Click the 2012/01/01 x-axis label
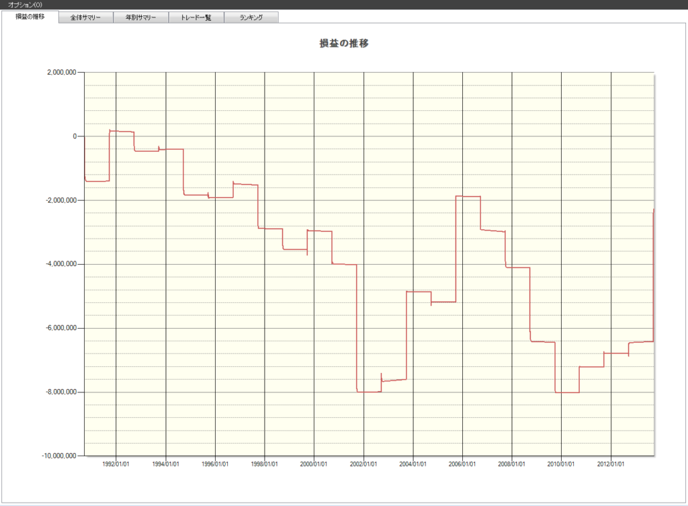 [x=610, y=464]
